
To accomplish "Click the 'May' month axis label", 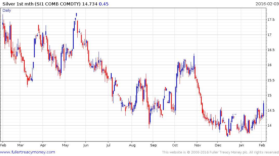I will [65, 145].
